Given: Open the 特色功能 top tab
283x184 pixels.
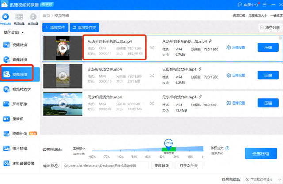Looking at the screenshot, I should [x=6, y=19].
